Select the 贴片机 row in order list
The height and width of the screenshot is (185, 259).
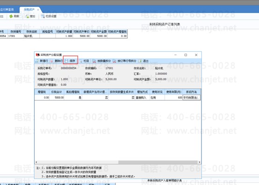[64, 36]
